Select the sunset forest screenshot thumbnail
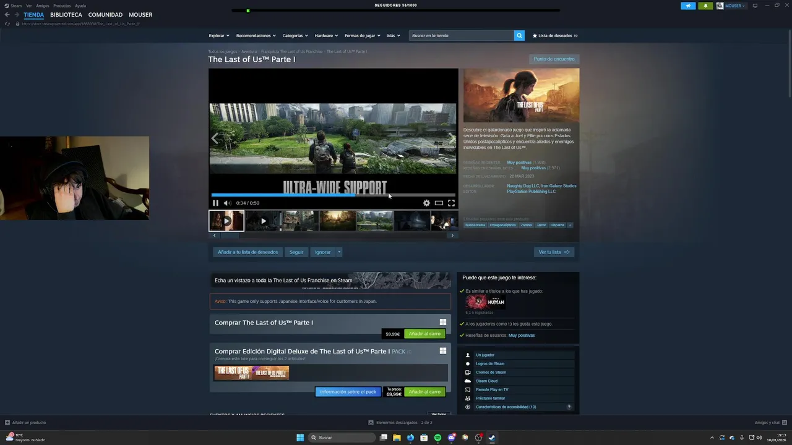The image size is (792, 445). pos(337,221)
